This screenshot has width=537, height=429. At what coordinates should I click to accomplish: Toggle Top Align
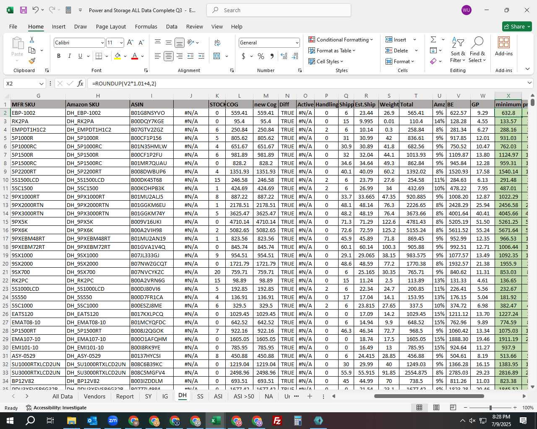point(158,42)
